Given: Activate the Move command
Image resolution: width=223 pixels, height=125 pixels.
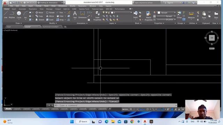Looking at the screenshot, I should tap(39, 12).
